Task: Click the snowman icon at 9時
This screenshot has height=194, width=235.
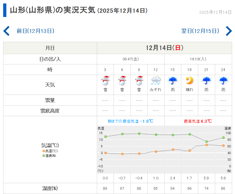Action: 139,81
